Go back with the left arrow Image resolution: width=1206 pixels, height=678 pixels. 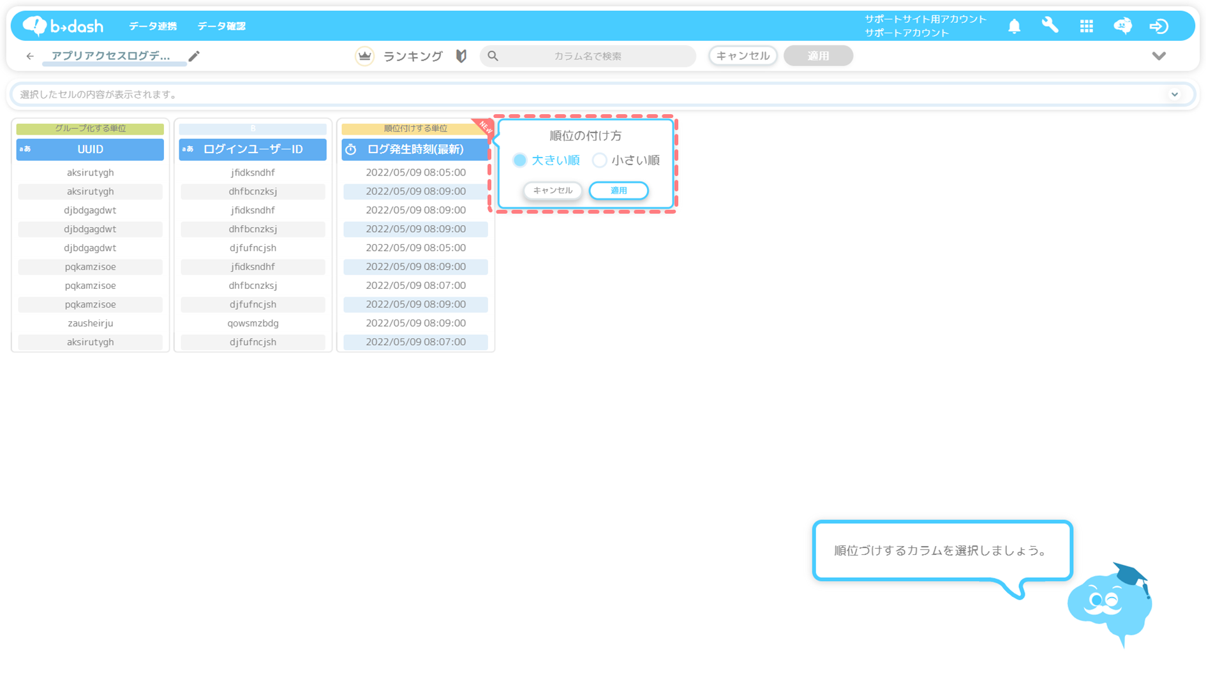pos(30,56)
